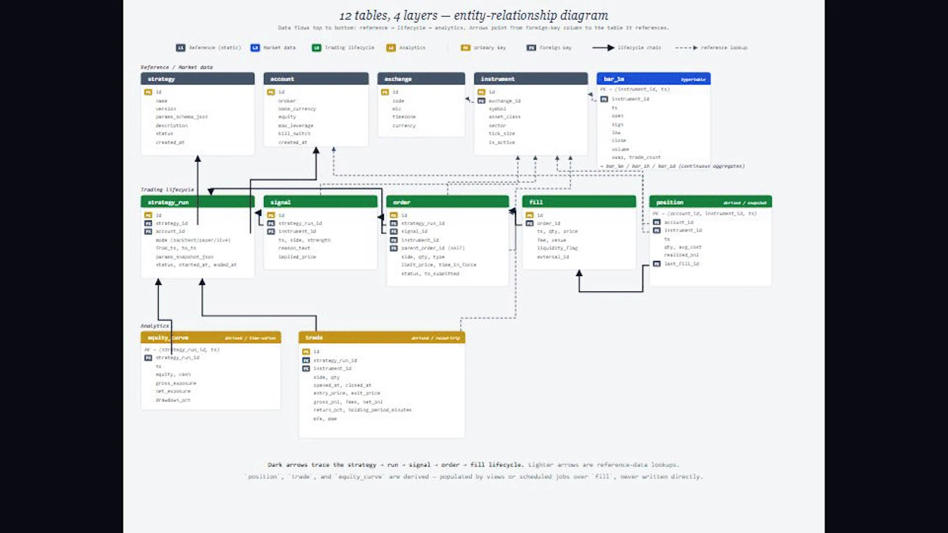The height and width of the screenshot is (533, 948).
Task: Click the FK badge beside exchange_id
Action: [x=482, y=101]
